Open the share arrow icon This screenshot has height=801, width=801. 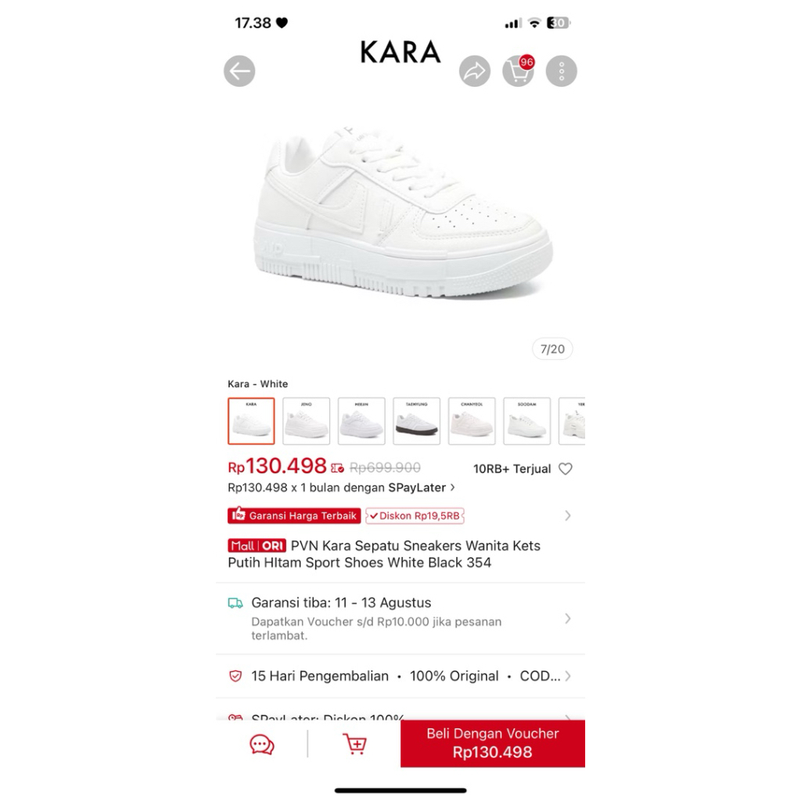point(475,71)
